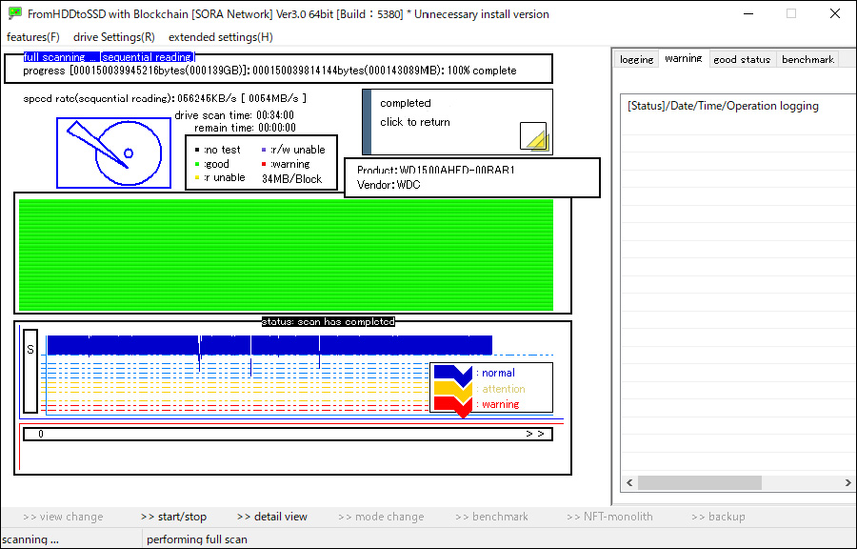The image size is (857, 549).
Task: Minimize the FromHDDtoSSD window
Action: [748, 13]
